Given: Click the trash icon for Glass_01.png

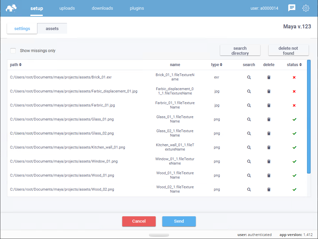Looking at the screenshot, I should pos(269,120).
